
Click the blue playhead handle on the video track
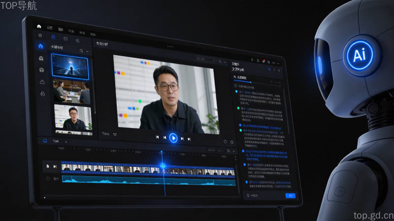163,166
